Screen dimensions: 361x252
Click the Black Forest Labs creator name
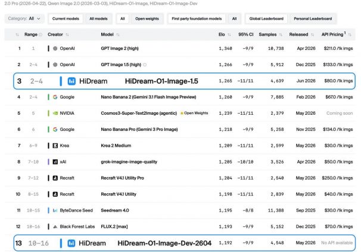point(77,226)
